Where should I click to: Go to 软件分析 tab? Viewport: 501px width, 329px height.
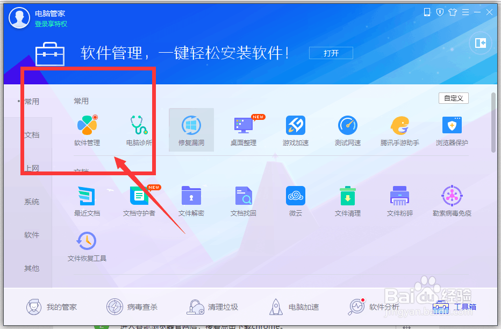(x=374, y=307)
